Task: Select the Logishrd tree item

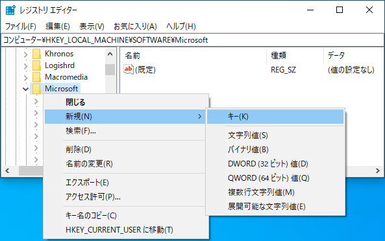Action: point(60,65)
